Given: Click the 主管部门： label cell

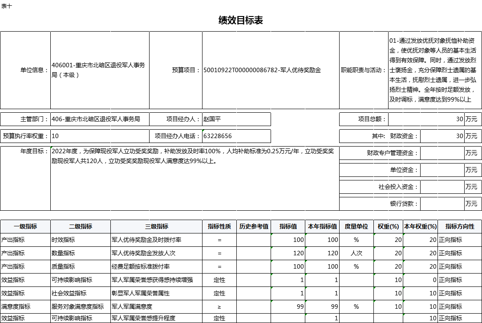Looking at the screenshot, I should point(25,119).
